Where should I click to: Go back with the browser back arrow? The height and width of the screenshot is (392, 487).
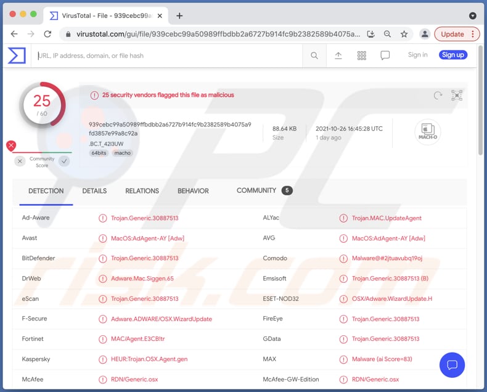[x=14, y=34]
